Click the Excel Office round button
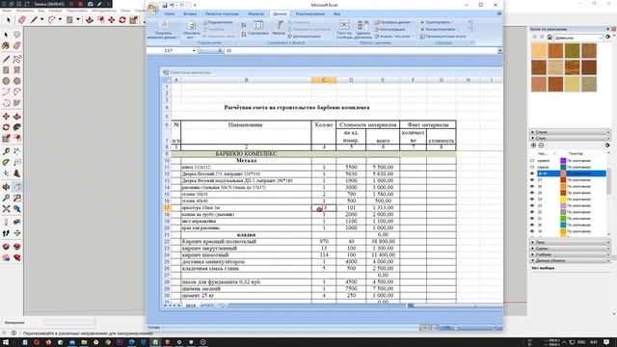This screenshot has width=617, height=347. pyautogui.click(x=153, y=7)
